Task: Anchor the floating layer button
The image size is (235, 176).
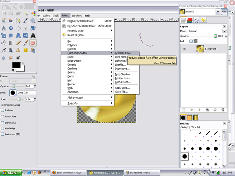Action: 215,110
